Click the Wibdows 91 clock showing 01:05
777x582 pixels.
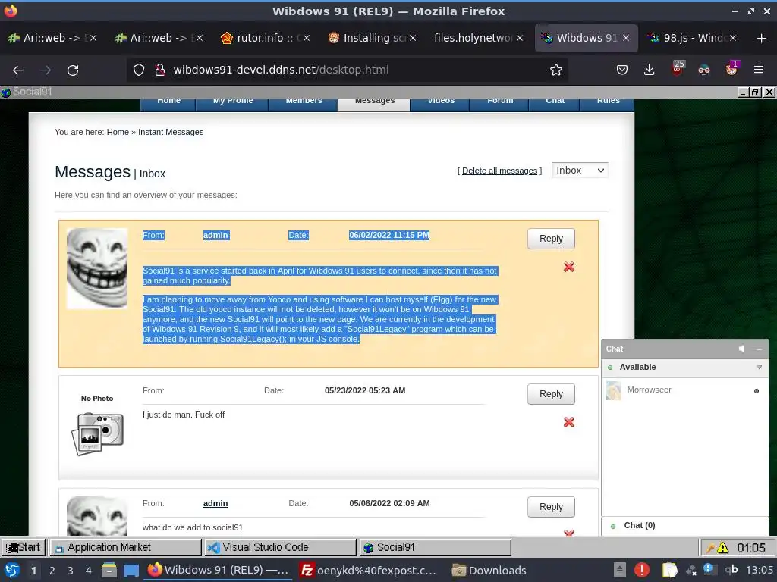point(750,548)
